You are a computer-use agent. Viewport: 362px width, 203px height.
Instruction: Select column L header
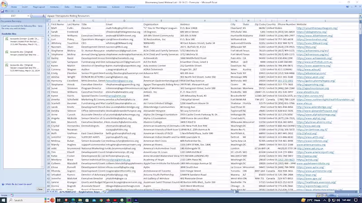click(325, 21)
